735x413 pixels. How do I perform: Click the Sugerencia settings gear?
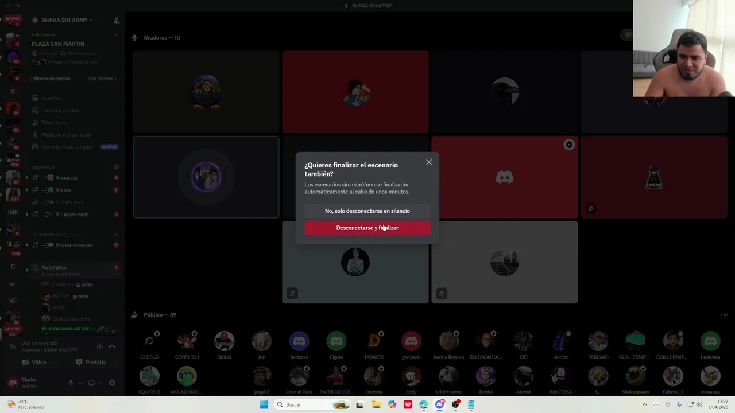coord(116,167)
